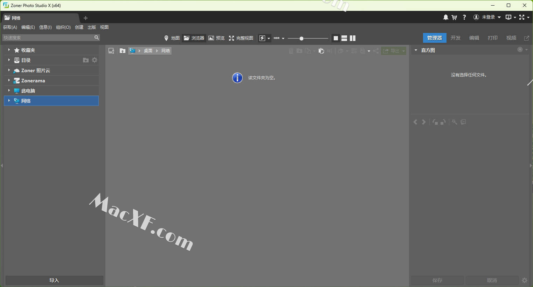Click the quick edit lightning icon
Image resolution: width=533 pixels, height=287 pixels.
coord(262,38)
